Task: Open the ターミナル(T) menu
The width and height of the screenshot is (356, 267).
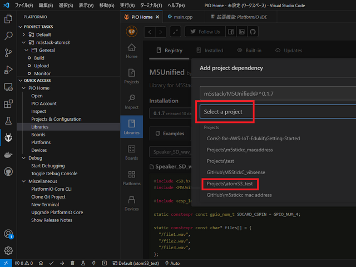Action: point(151,5)
